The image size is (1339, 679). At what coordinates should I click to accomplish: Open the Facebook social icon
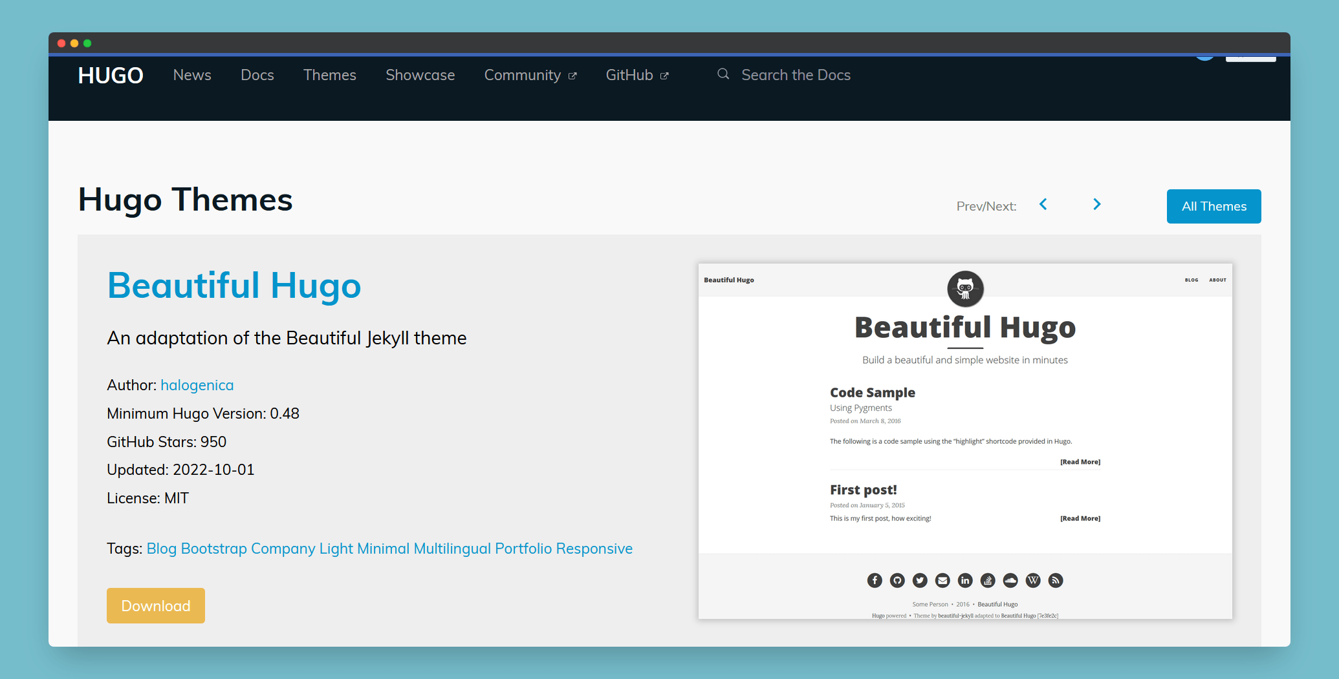(x=874, y=580)
